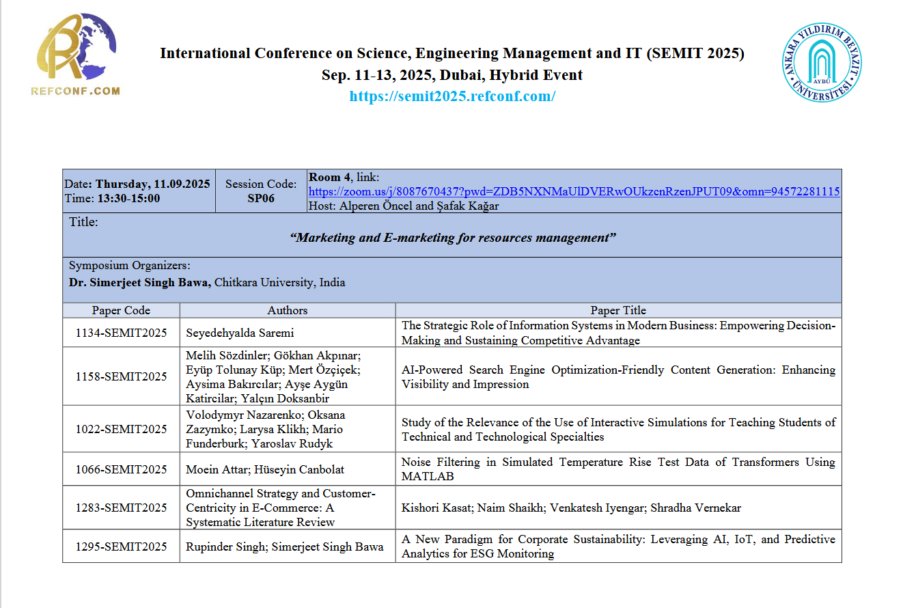Click the title 'Noise Filtering in Simulated Temperature Rise'
Image resolution: width=903 pixels, height=608 pixels.
[x=618, y=469]
